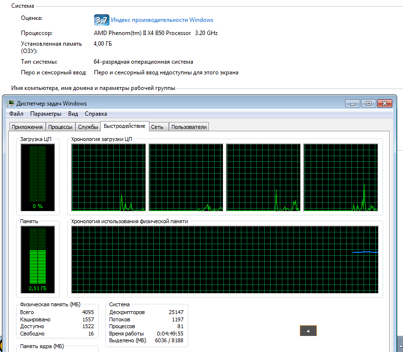Click the Потоков value 1197

(x=178, y=319)
